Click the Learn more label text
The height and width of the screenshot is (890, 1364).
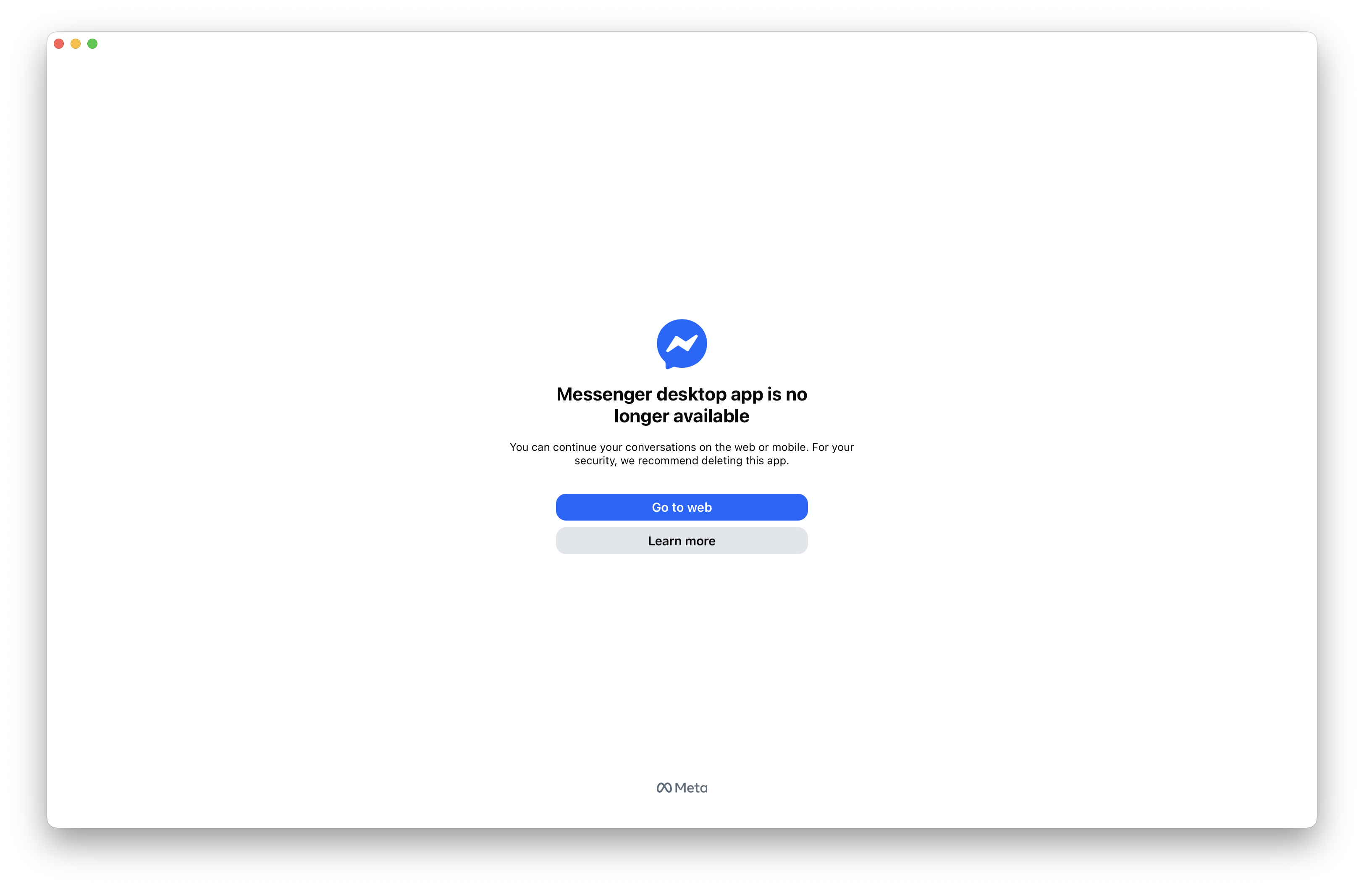(682, 541)
